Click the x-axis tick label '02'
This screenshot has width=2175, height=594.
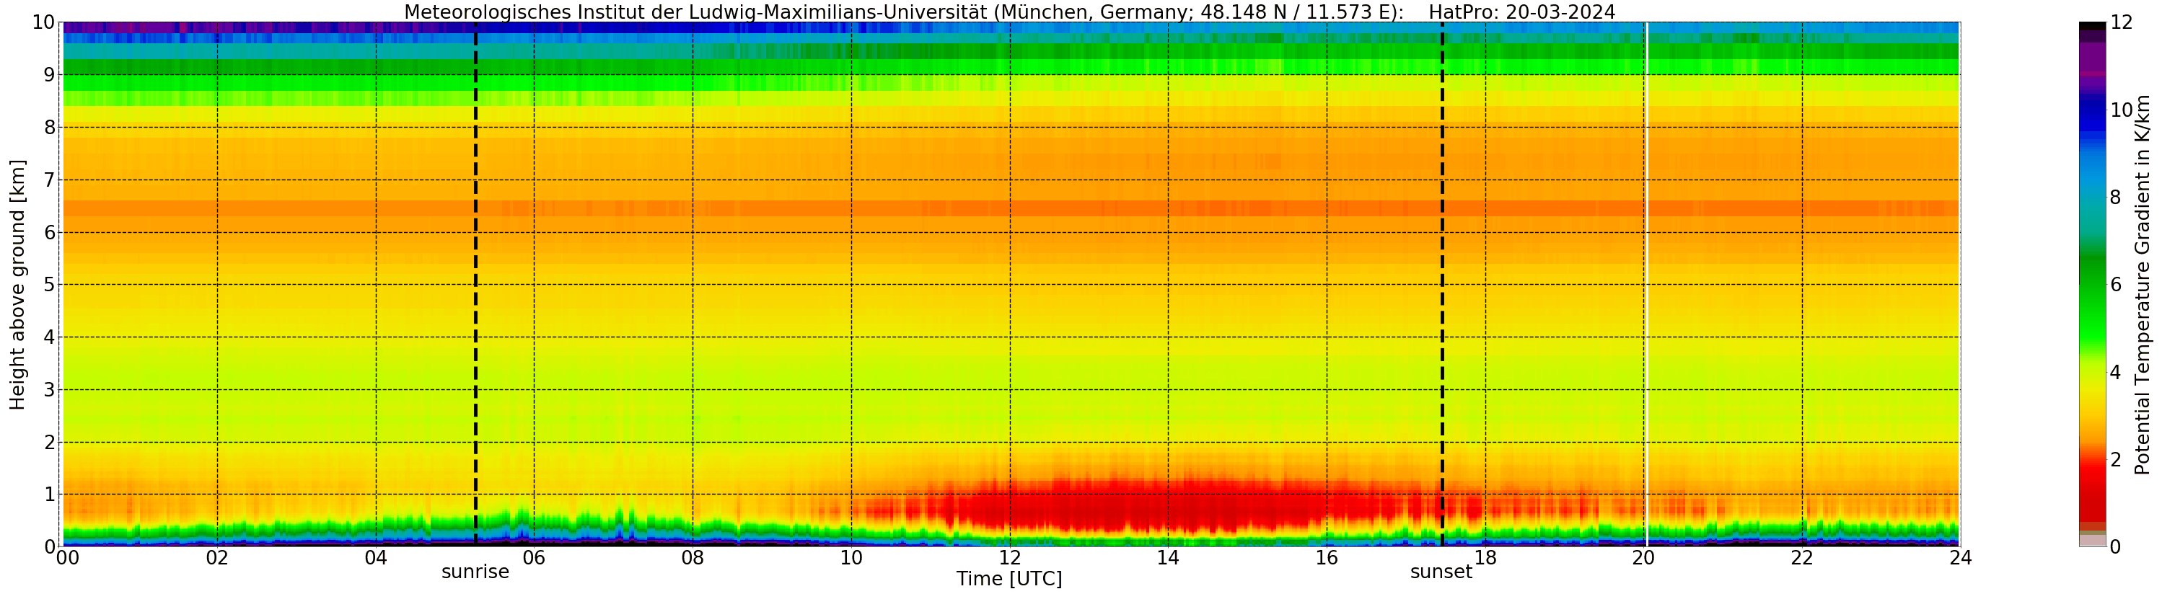pyautogui.click(x=217, y=558)
